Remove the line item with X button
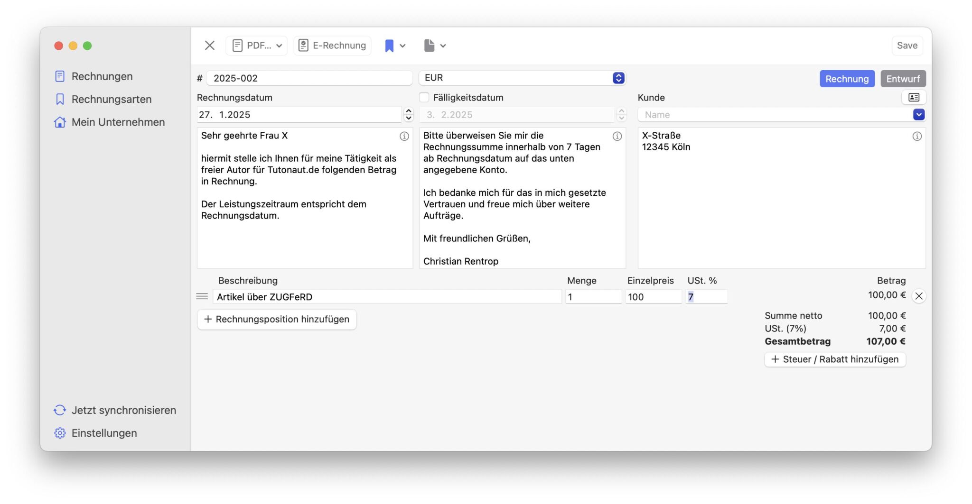 click(x=919, y=296)
